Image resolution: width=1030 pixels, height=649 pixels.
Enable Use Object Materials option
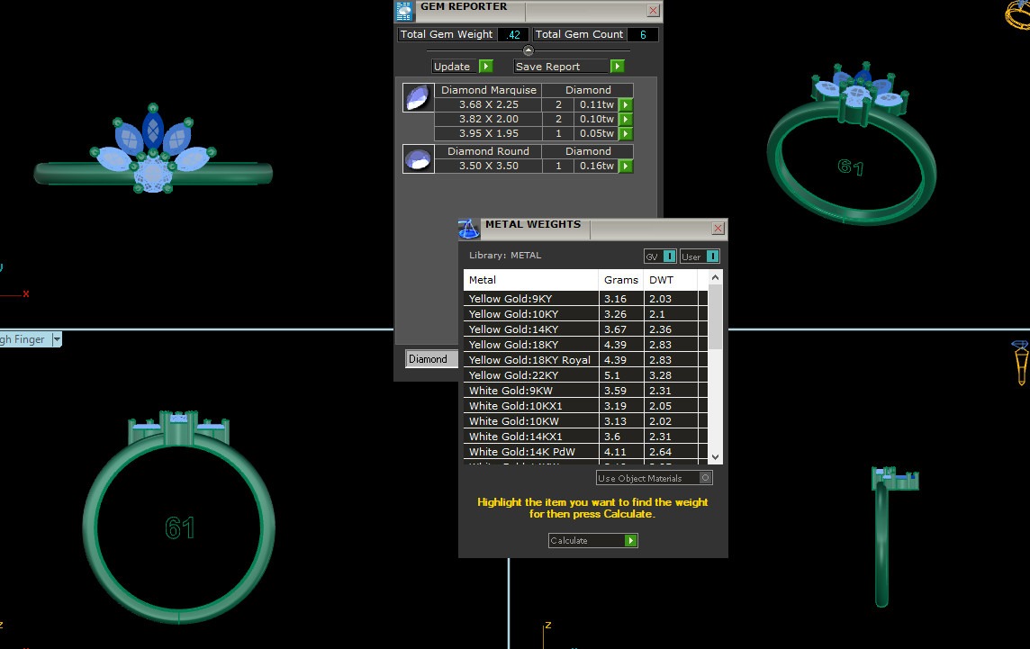(706, 478)
